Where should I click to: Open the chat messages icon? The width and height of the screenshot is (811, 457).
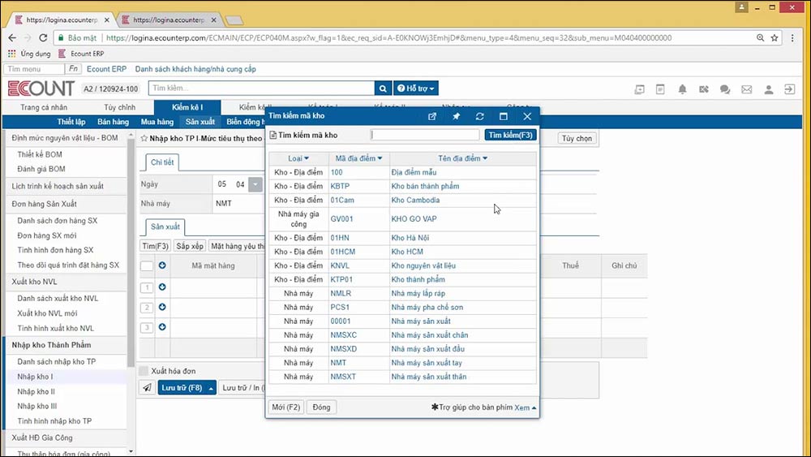pos(725,89)
